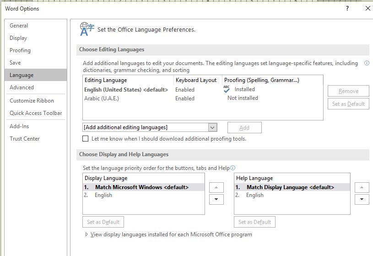This screenshot has height=256, width=373.
Task: Go to the Customize Ribbon category
Action: pos(32,101)
